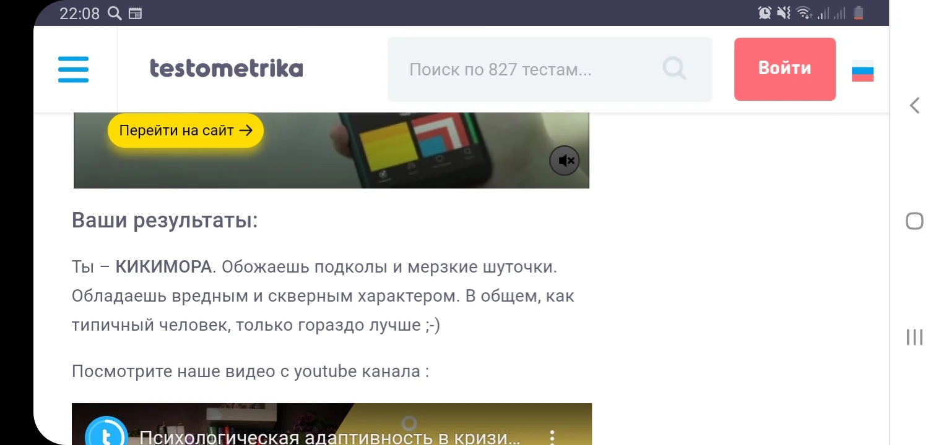This screenshot has height=445, width=941.
Task: Open the Russian flag language selector
Action: [862, 71]
